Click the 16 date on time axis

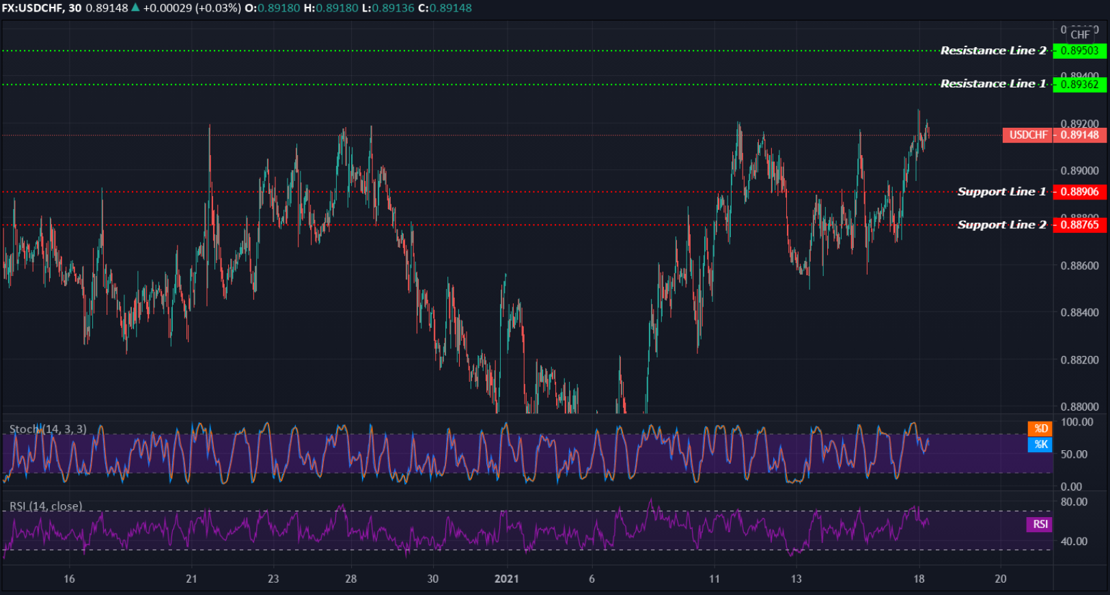(x=69, y=579)
